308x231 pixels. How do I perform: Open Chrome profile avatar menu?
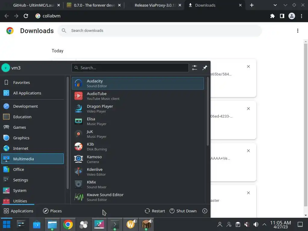292,16
